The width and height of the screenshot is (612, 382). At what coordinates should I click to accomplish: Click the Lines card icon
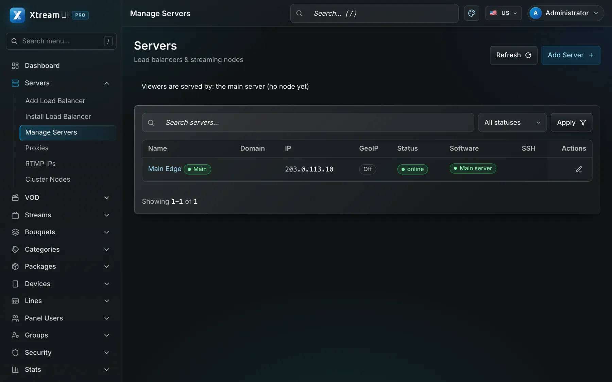(15, 301)
